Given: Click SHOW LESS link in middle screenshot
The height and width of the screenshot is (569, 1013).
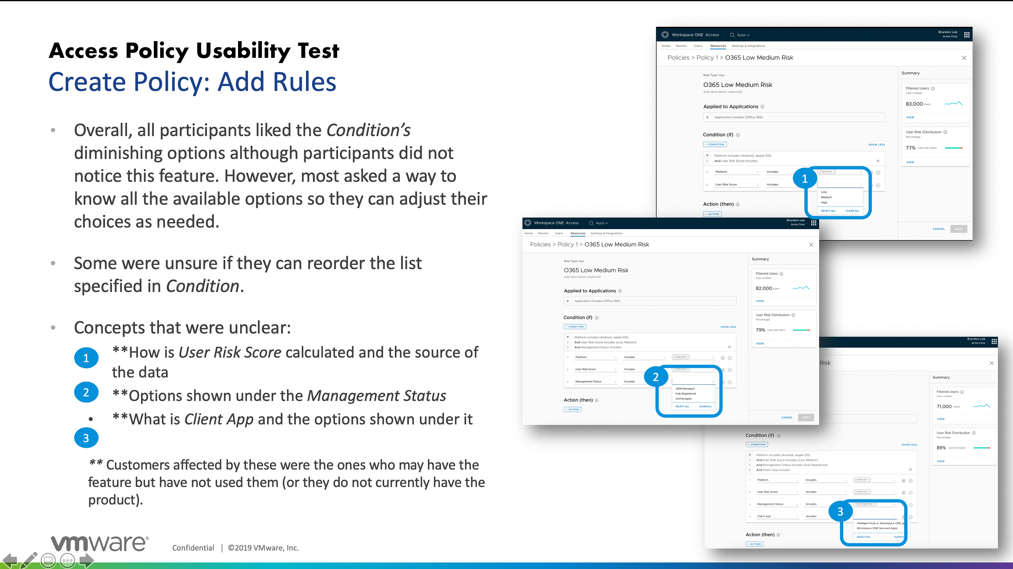Looking at the screenshot, I should (x=728, y=327).
